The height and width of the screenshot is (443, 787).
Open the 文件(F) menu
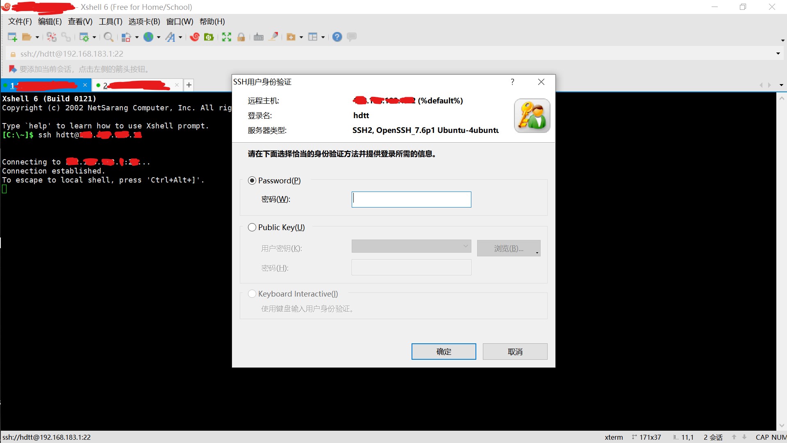pos(20,22)
